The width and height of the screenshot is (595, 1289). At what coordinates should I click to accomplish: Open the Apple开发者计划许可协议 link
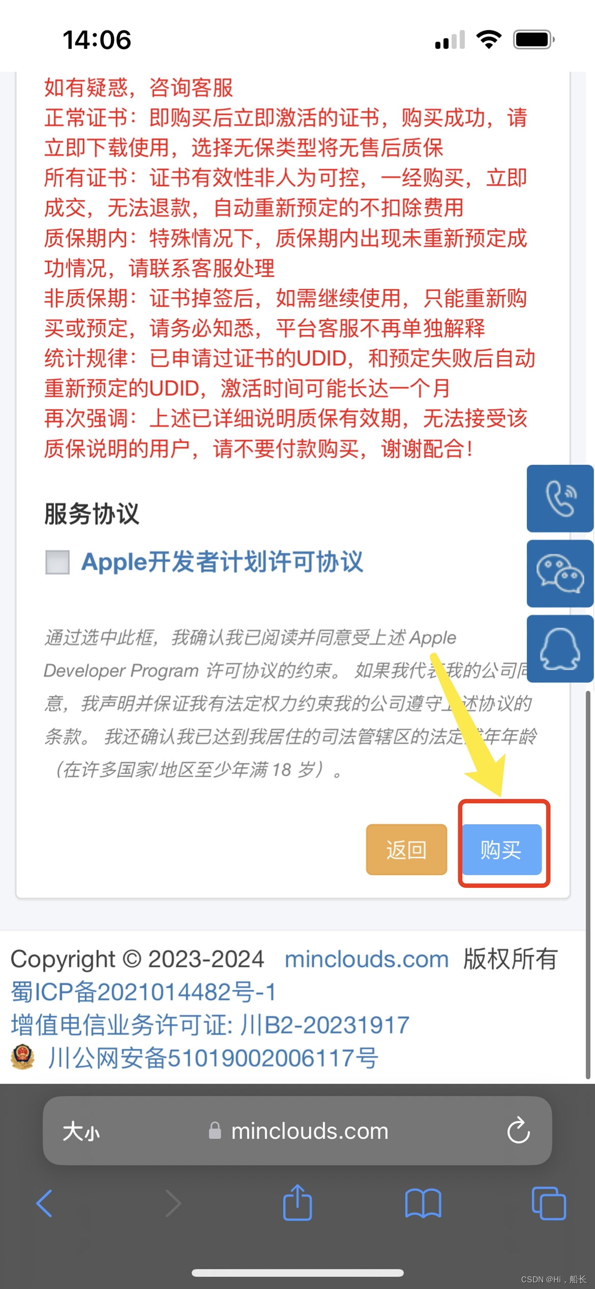222,562
